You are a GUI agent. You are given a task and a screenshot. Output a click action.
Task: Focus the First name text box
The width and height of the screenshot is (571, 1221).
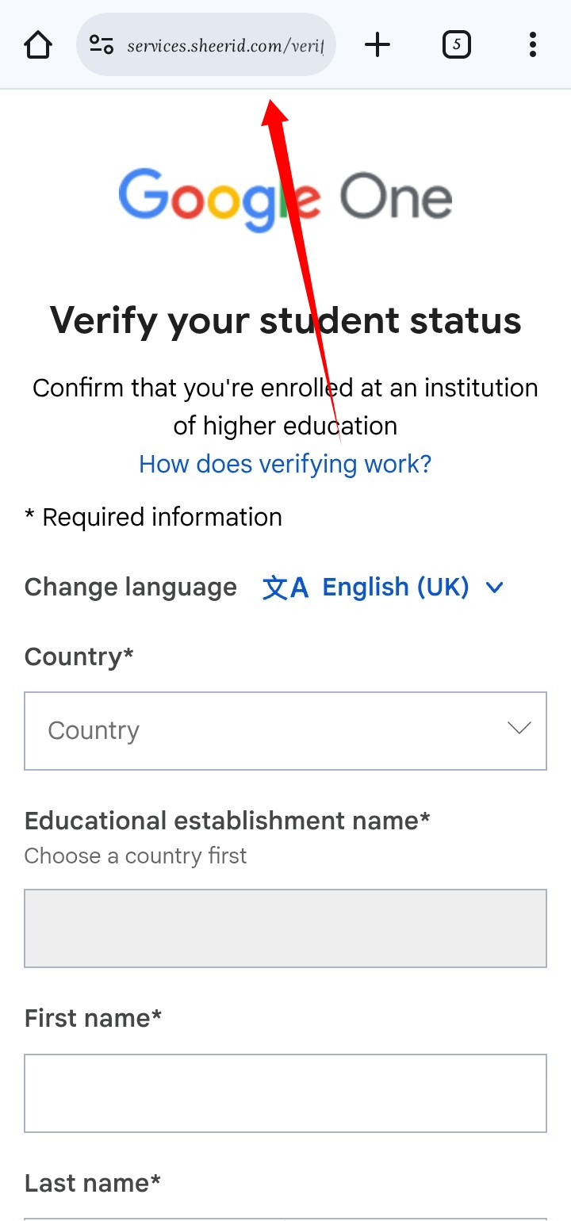click(x=285, y=1093)
